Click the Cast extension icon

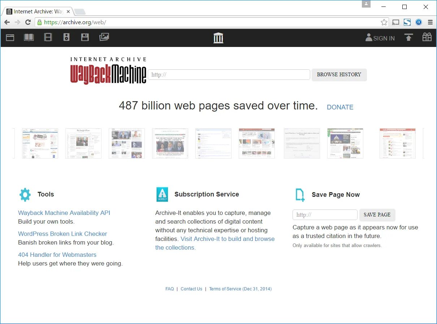(x=396, y=22)
